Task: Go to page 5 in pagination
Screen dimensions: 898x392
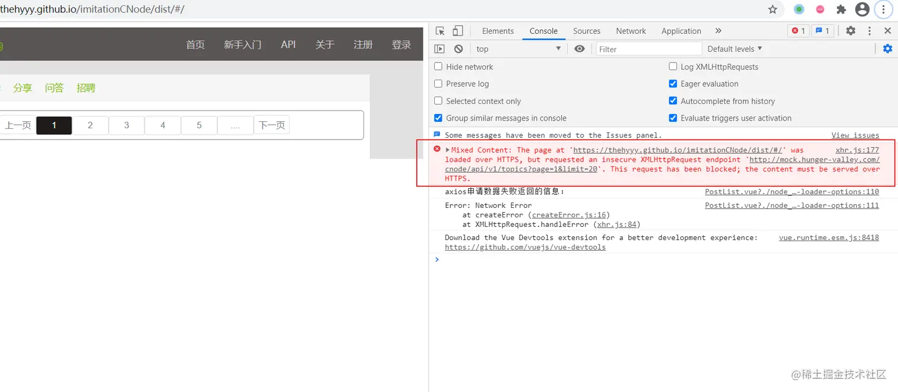Action: tap(199, 125)
